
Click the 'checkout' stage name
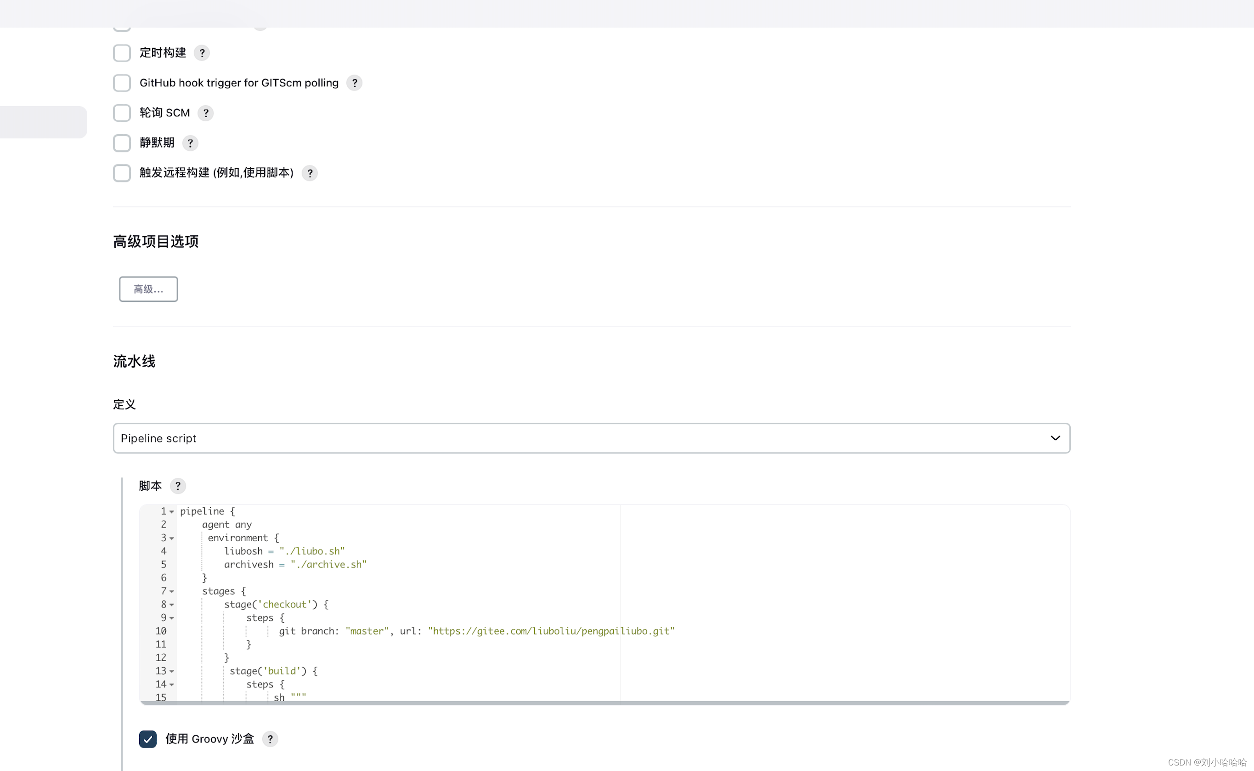[x=284, y=605]
